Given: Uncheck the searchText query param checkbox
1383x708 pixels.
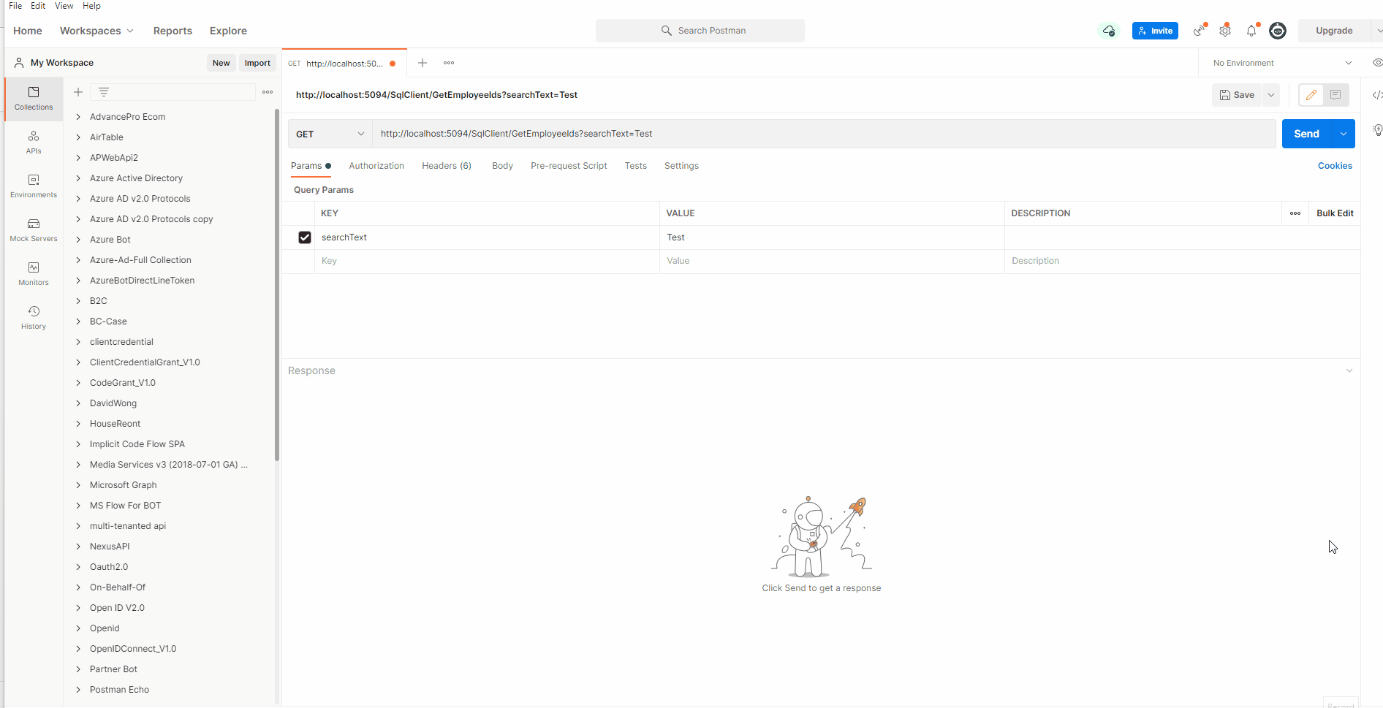Looking at the screenshot, I should (x=305, y=237).
